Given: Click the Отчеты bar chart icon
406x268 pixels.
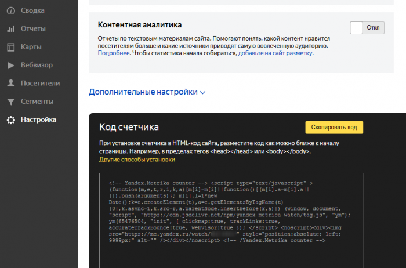Looking at the screenshot, I should (11, 29).
